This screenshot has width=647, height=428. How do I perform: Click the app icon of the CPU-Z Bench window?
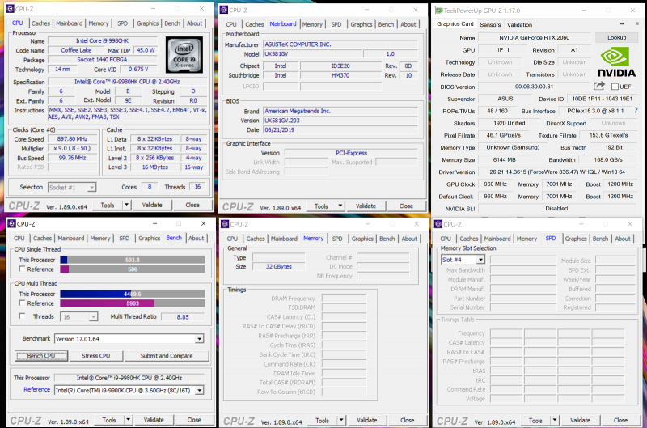pyautogui.click(x=11, y=223)
